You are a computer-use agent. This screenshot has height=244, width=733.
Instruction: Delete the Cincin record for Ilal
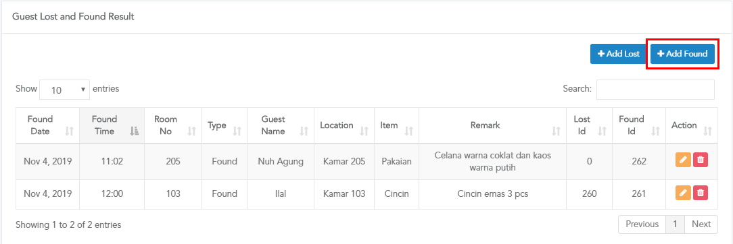(701, 192)
